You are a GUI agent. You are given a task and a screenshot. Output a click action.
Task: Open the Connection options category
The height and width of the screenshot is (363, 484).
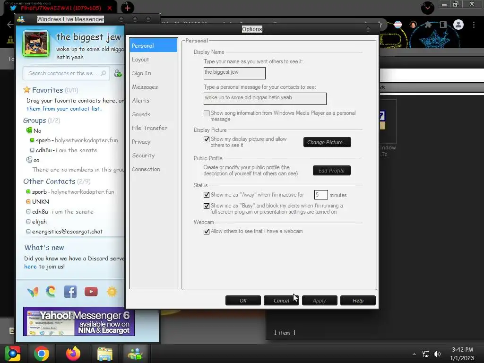(154, 169)
